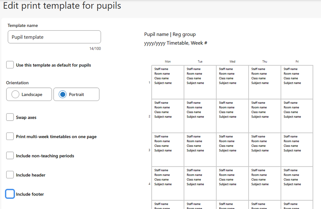This screenshot has width=321, height=209.
Task: Click Room name in Fri period 3 cell
Action: pyautogui.click(x=291, y=141)
